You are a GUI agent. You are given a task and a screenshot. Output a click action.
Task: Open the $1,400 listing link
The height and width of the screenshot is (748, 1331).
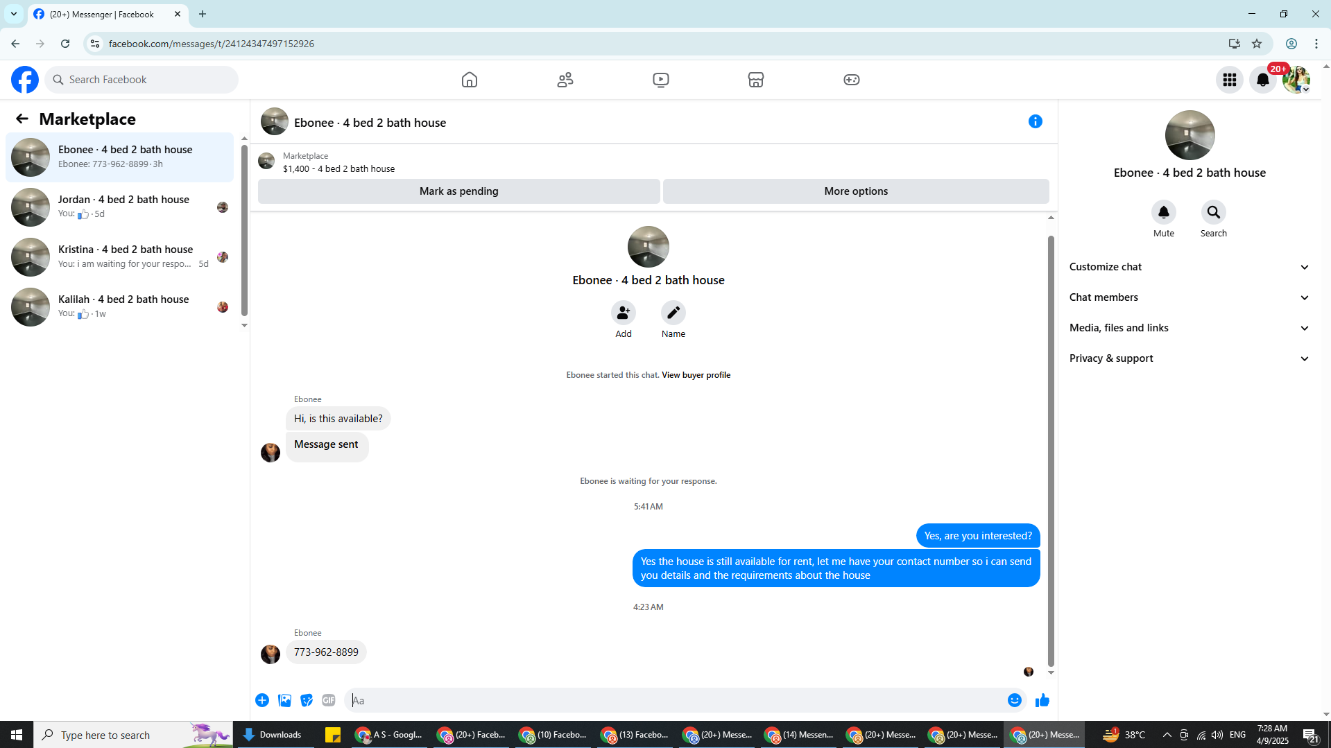coord(338,169)
